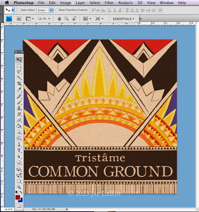Open the Layer menu
This screenshot has width=199, height=212.
[80, 3]
